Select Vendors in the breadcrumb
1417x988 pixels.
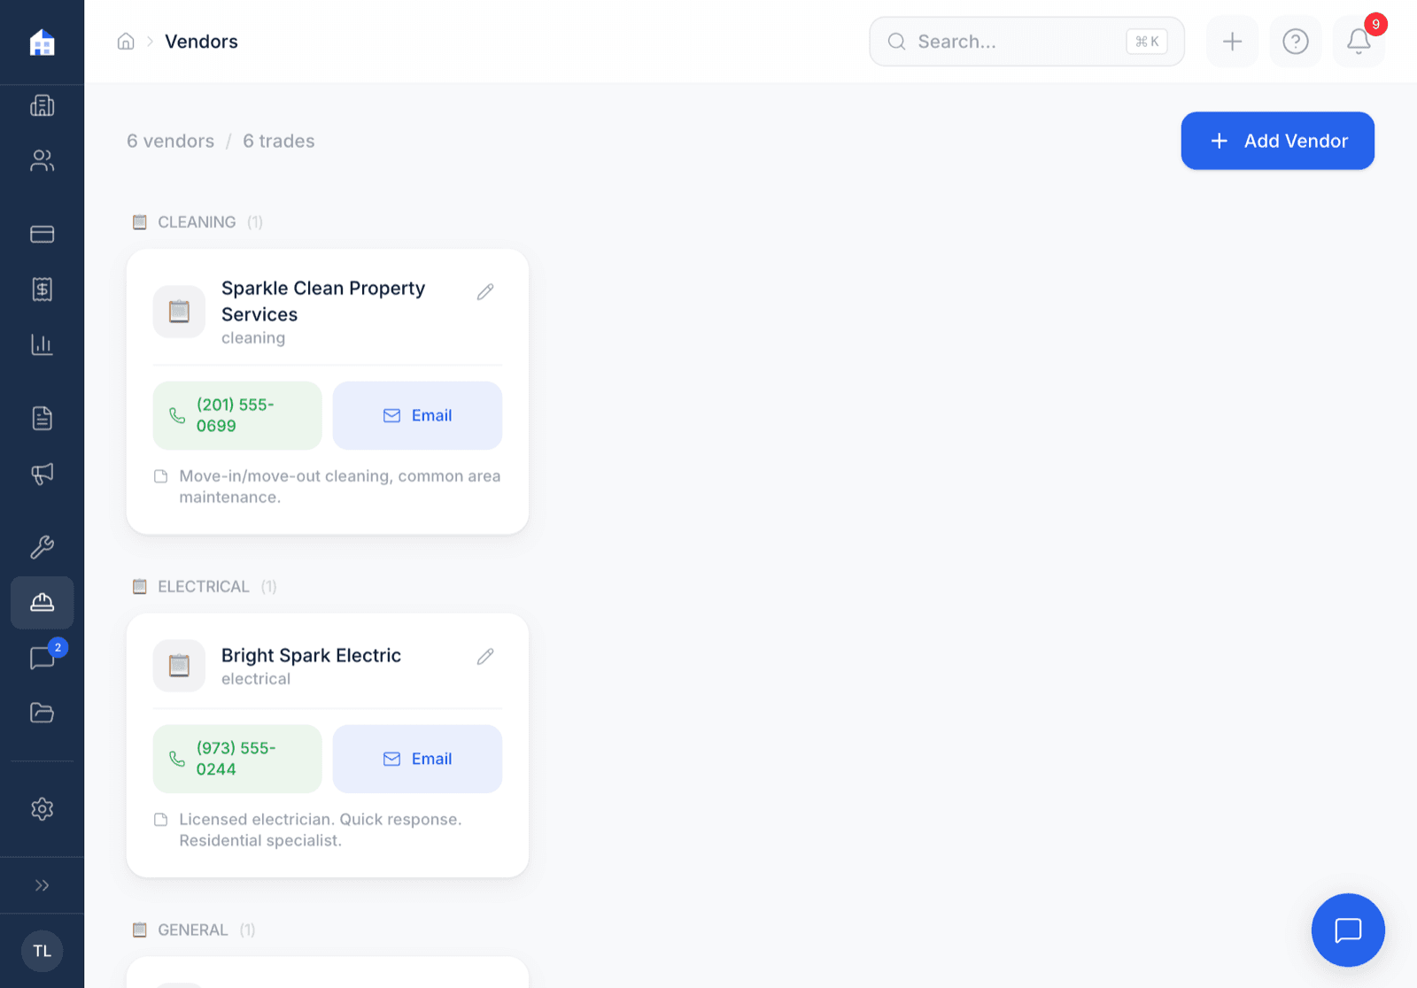(x=201, y=41)
